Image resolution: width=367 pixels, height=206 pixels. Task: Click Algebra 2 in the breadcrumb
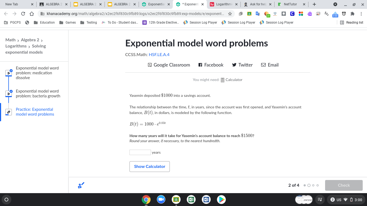30,40
